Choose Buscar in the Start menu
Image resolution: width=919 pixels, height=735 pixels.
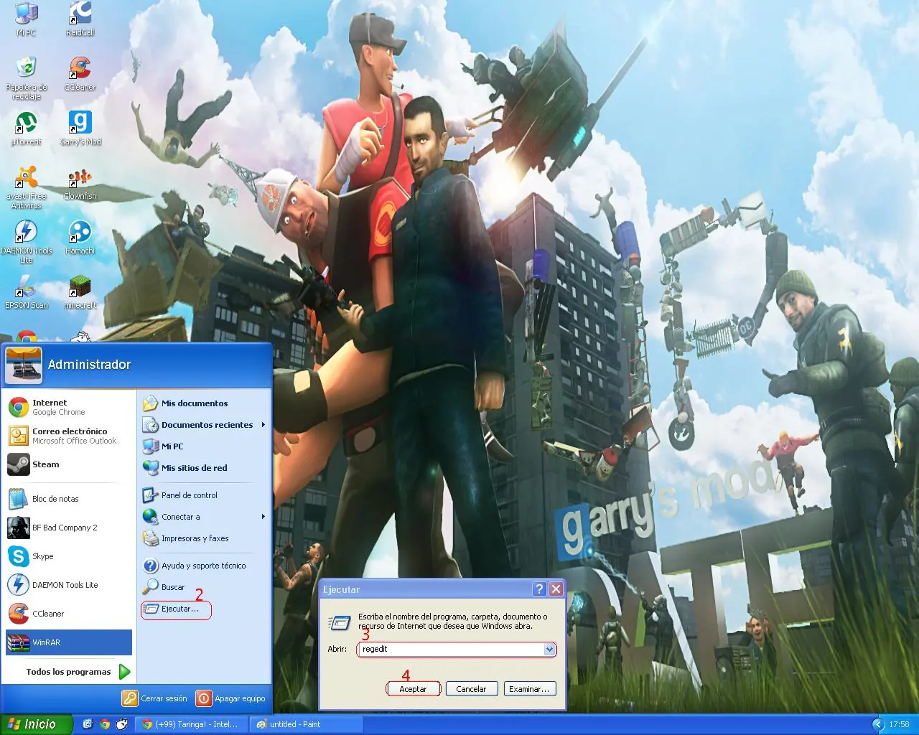coord(204,587)
